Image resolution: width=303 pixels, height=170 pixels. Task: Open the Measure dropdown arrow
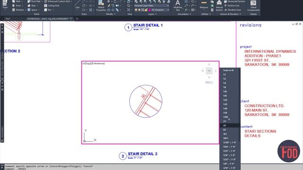tap(204, 10)
